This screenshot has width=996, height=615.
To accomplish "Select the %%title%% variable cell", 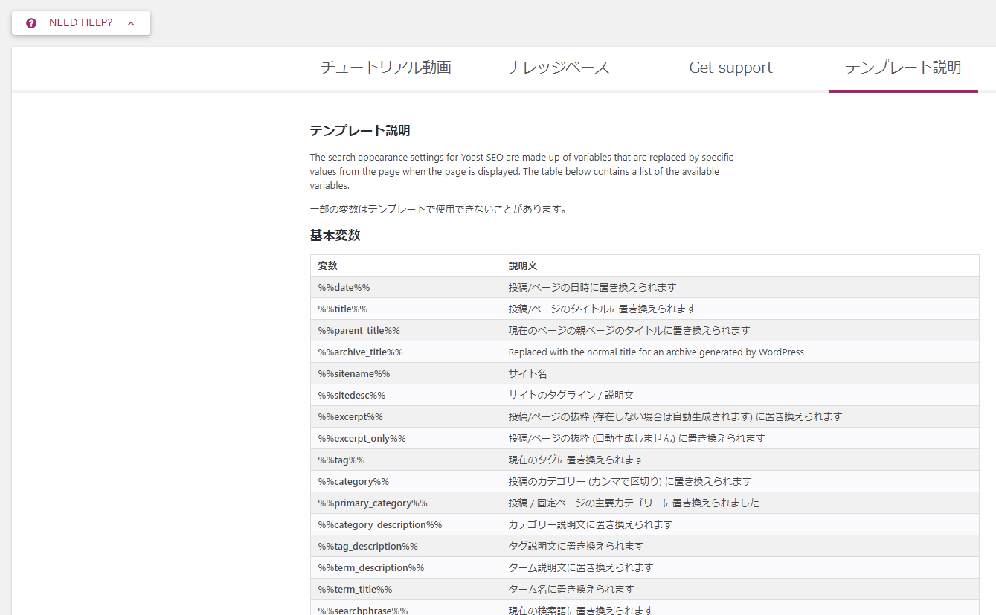I will [405, 309].
